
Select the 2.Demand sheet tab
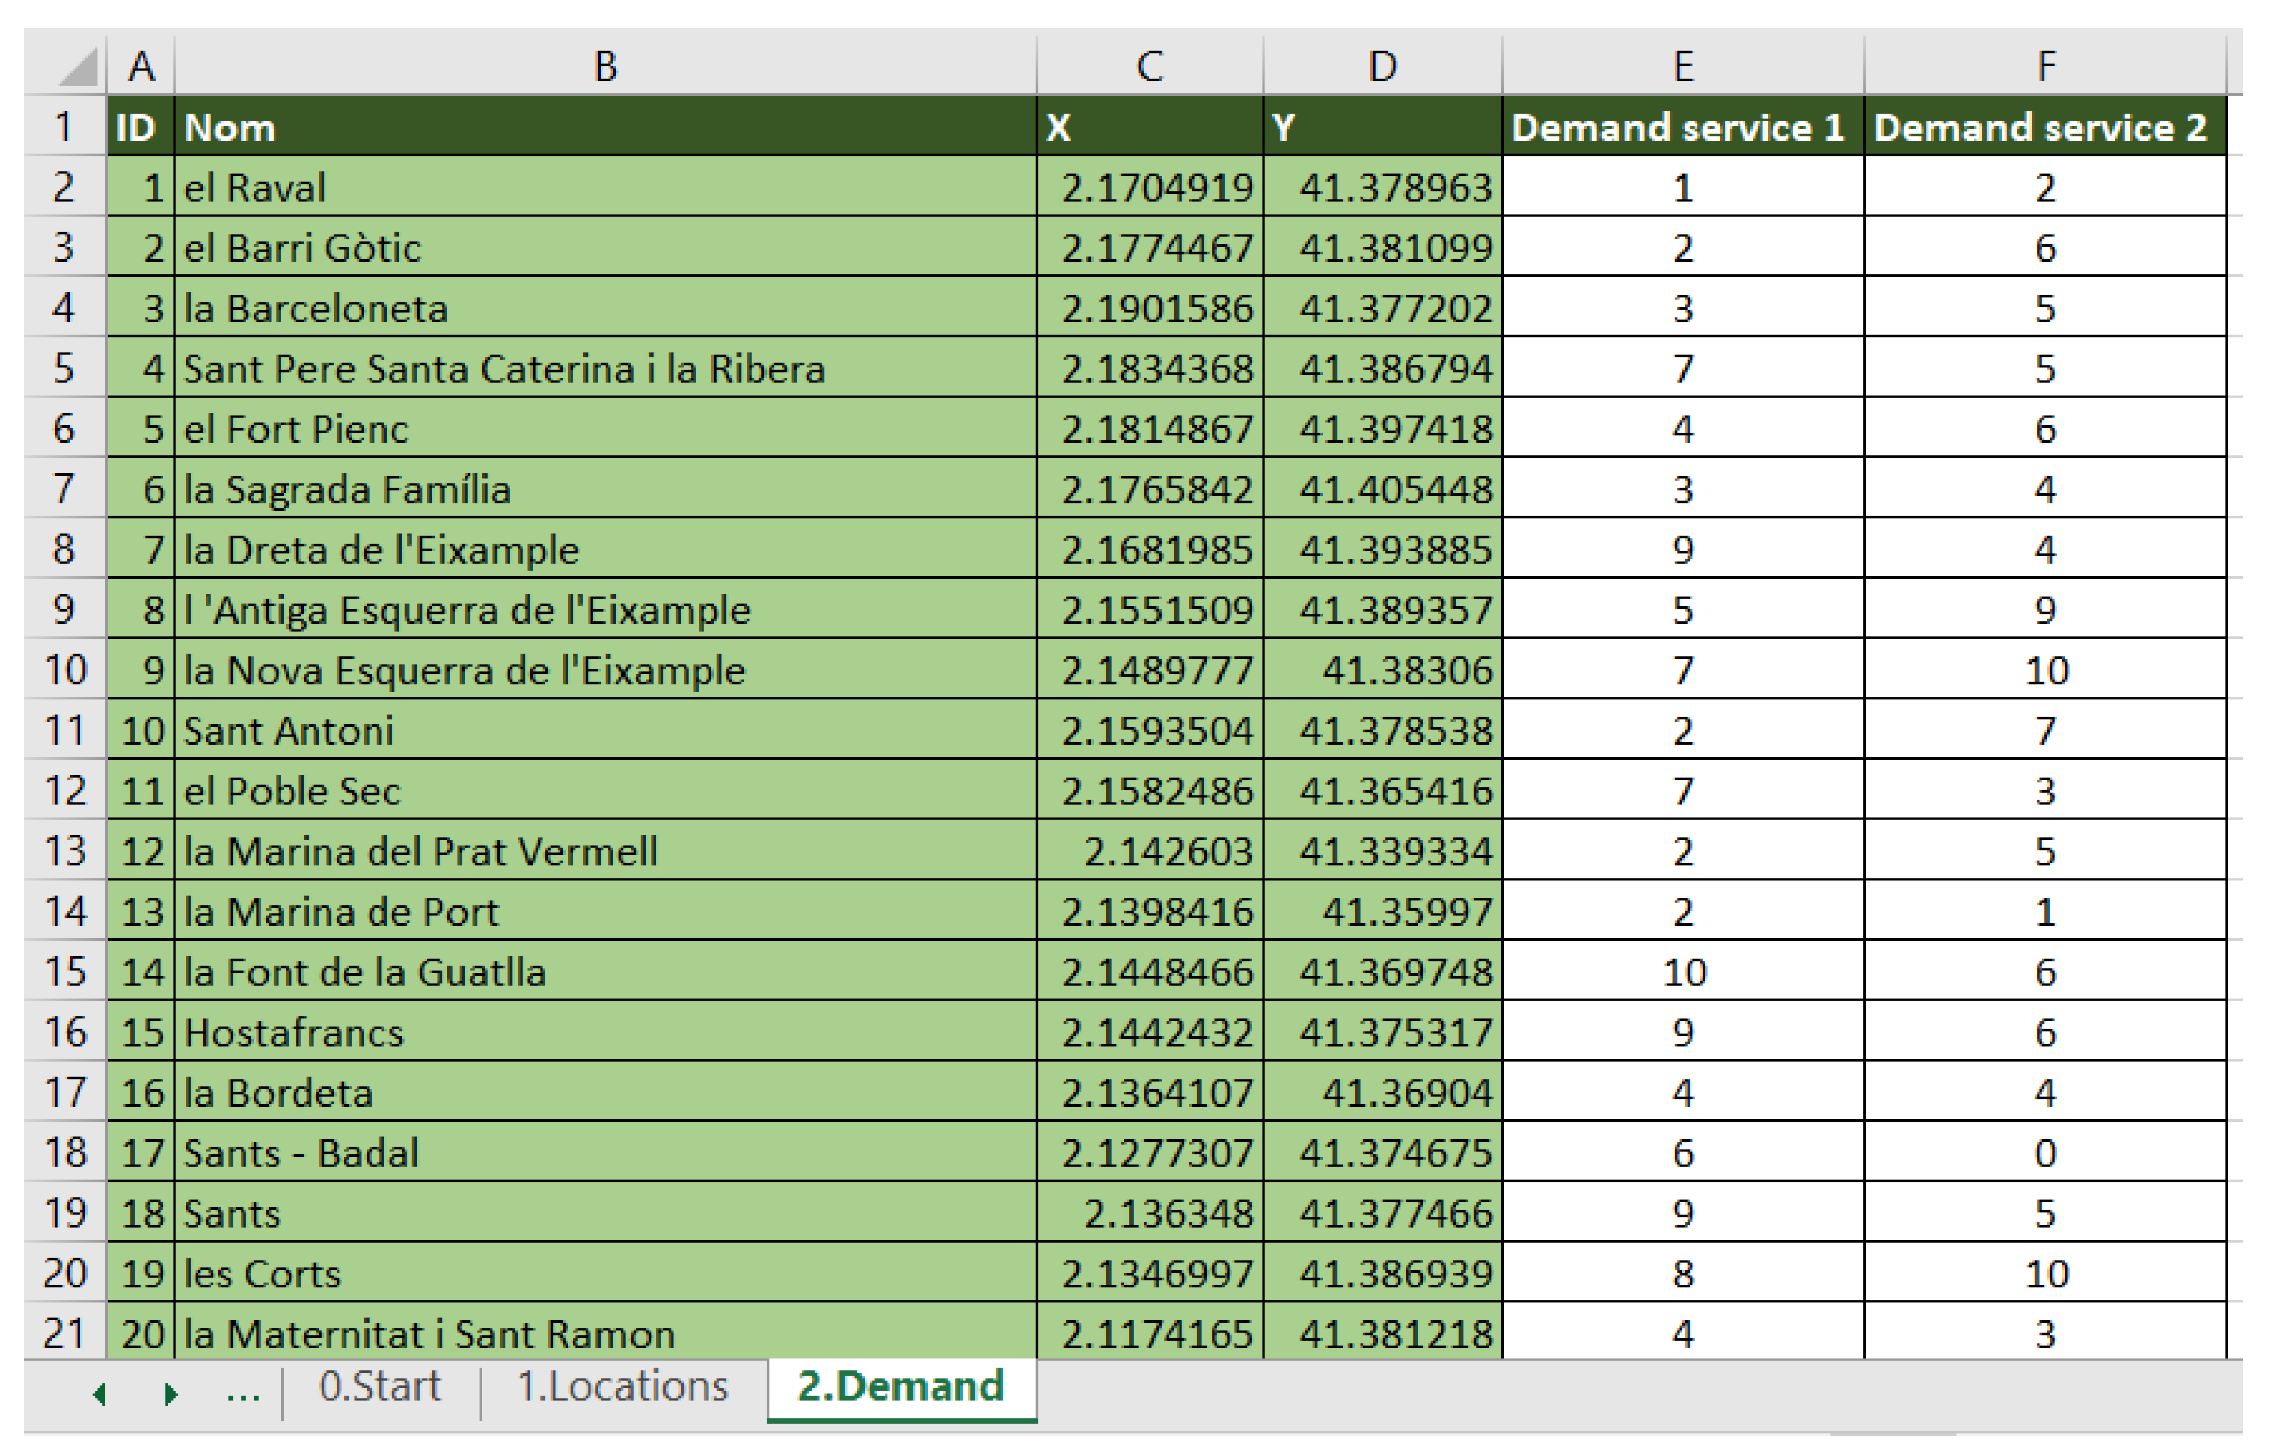[901, 1388]
